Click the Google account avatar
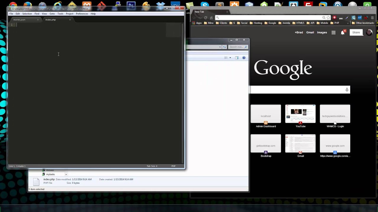This screenshot has width=378, height=212. click(x=369, y=32)
